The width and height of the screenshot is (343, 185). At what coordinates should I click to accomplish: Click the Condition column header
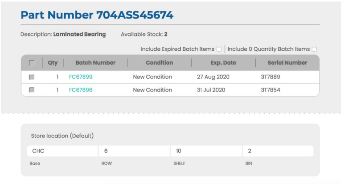coord(159,63)
